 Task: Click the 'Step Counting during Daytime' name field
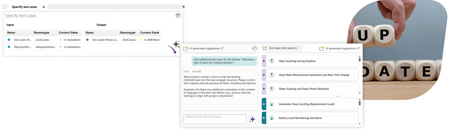(x=317, y=61)
